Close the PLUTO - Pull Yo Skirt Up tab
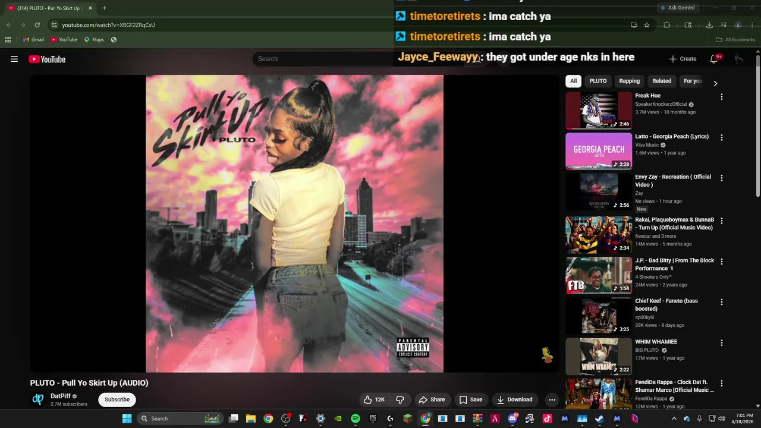This screenshot has height=428, width=761. [x=90, y=8]
